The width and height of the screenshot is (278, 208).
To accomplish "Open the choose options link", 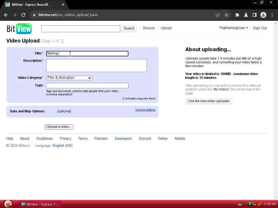I will [145, 110].
